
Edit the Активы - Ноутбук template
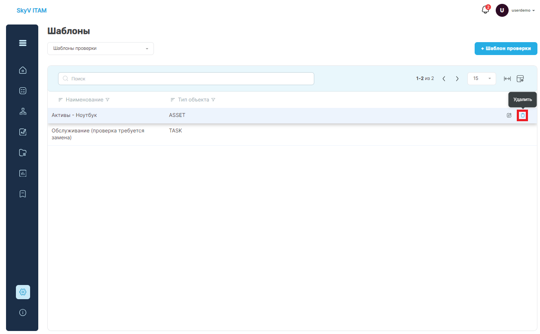509,115
